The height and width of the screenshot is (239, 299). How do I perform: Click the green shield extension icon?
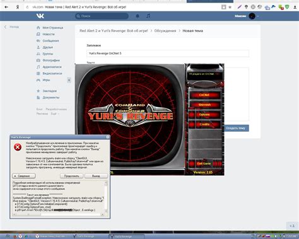[287, 7]
